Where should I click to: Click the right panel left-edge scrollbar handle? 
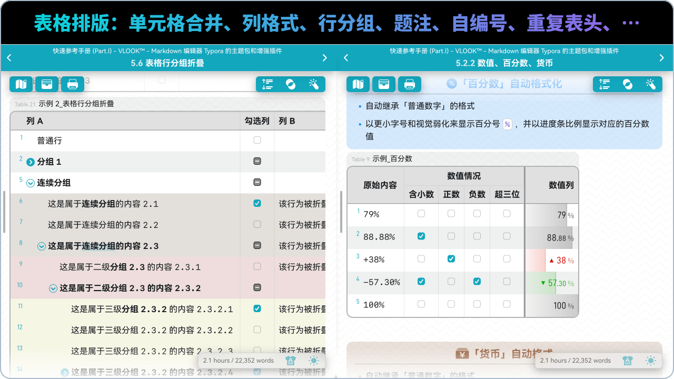[x=340, y=212]
